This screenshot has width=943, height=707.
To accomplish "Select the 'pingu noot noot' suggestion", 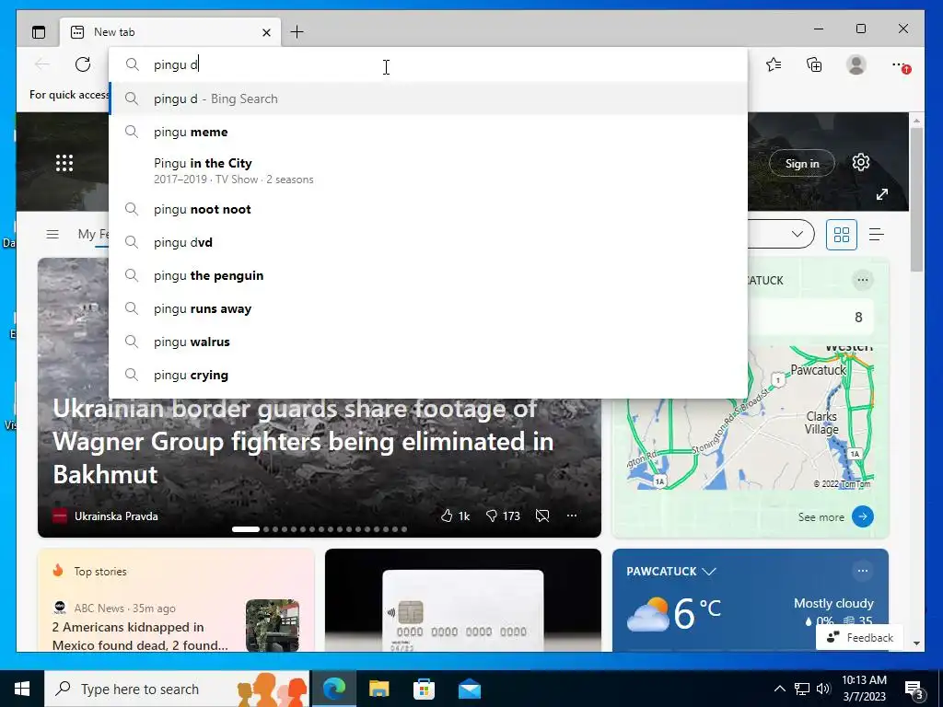I will 428,209.
